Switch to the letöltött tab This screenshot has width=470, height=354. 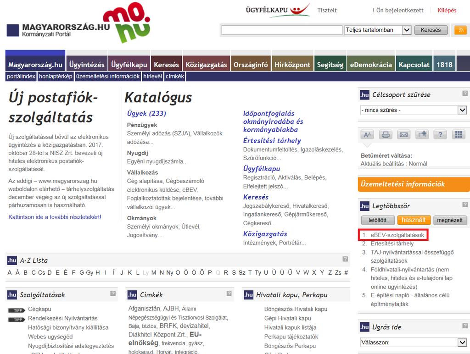click(377, 220)
